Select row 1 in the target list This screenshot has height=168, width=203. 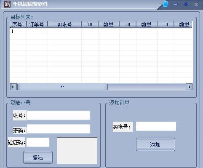101,31
